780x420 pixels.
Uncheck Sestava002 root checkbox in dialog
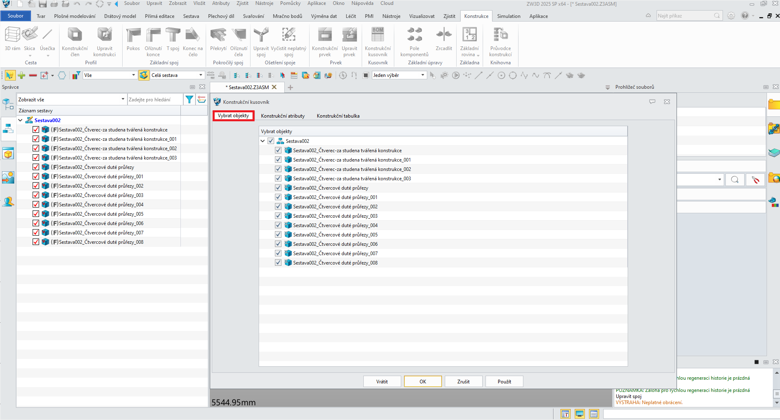pyautogui.click(x=271, y=141)
